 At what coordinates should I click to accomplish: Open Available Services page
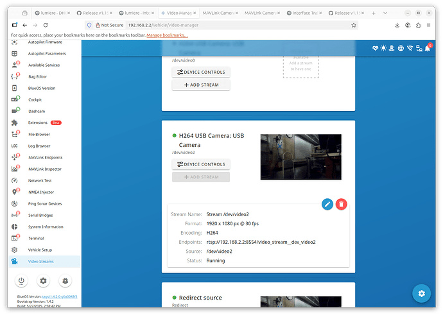pos(44,65)
